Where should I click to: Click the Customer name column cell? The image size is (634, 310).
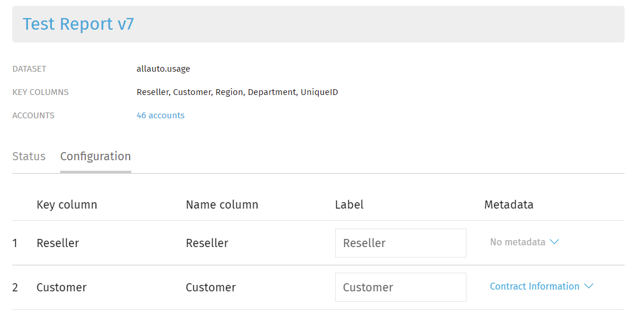coord(211,287)
